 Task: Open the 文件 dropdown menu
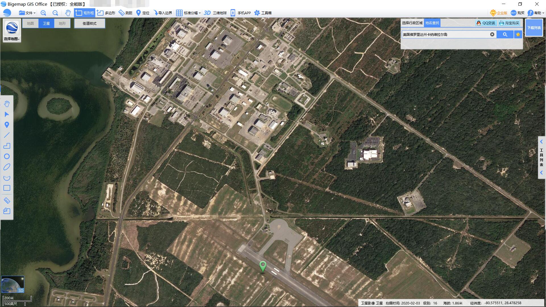click(27, 13)
